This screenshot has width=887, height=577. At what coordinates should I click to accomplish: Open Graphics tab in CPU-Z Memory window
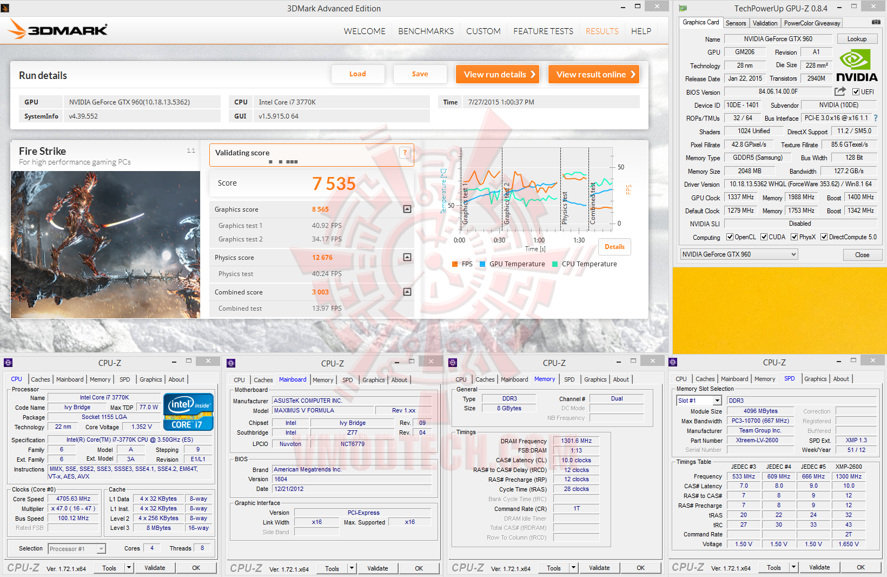[595, 379]
